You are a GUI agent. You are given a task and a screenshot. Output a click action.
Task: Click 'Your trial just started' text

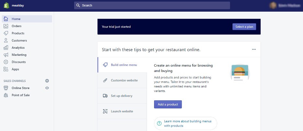pyautogui.click(x=116, y=27)
